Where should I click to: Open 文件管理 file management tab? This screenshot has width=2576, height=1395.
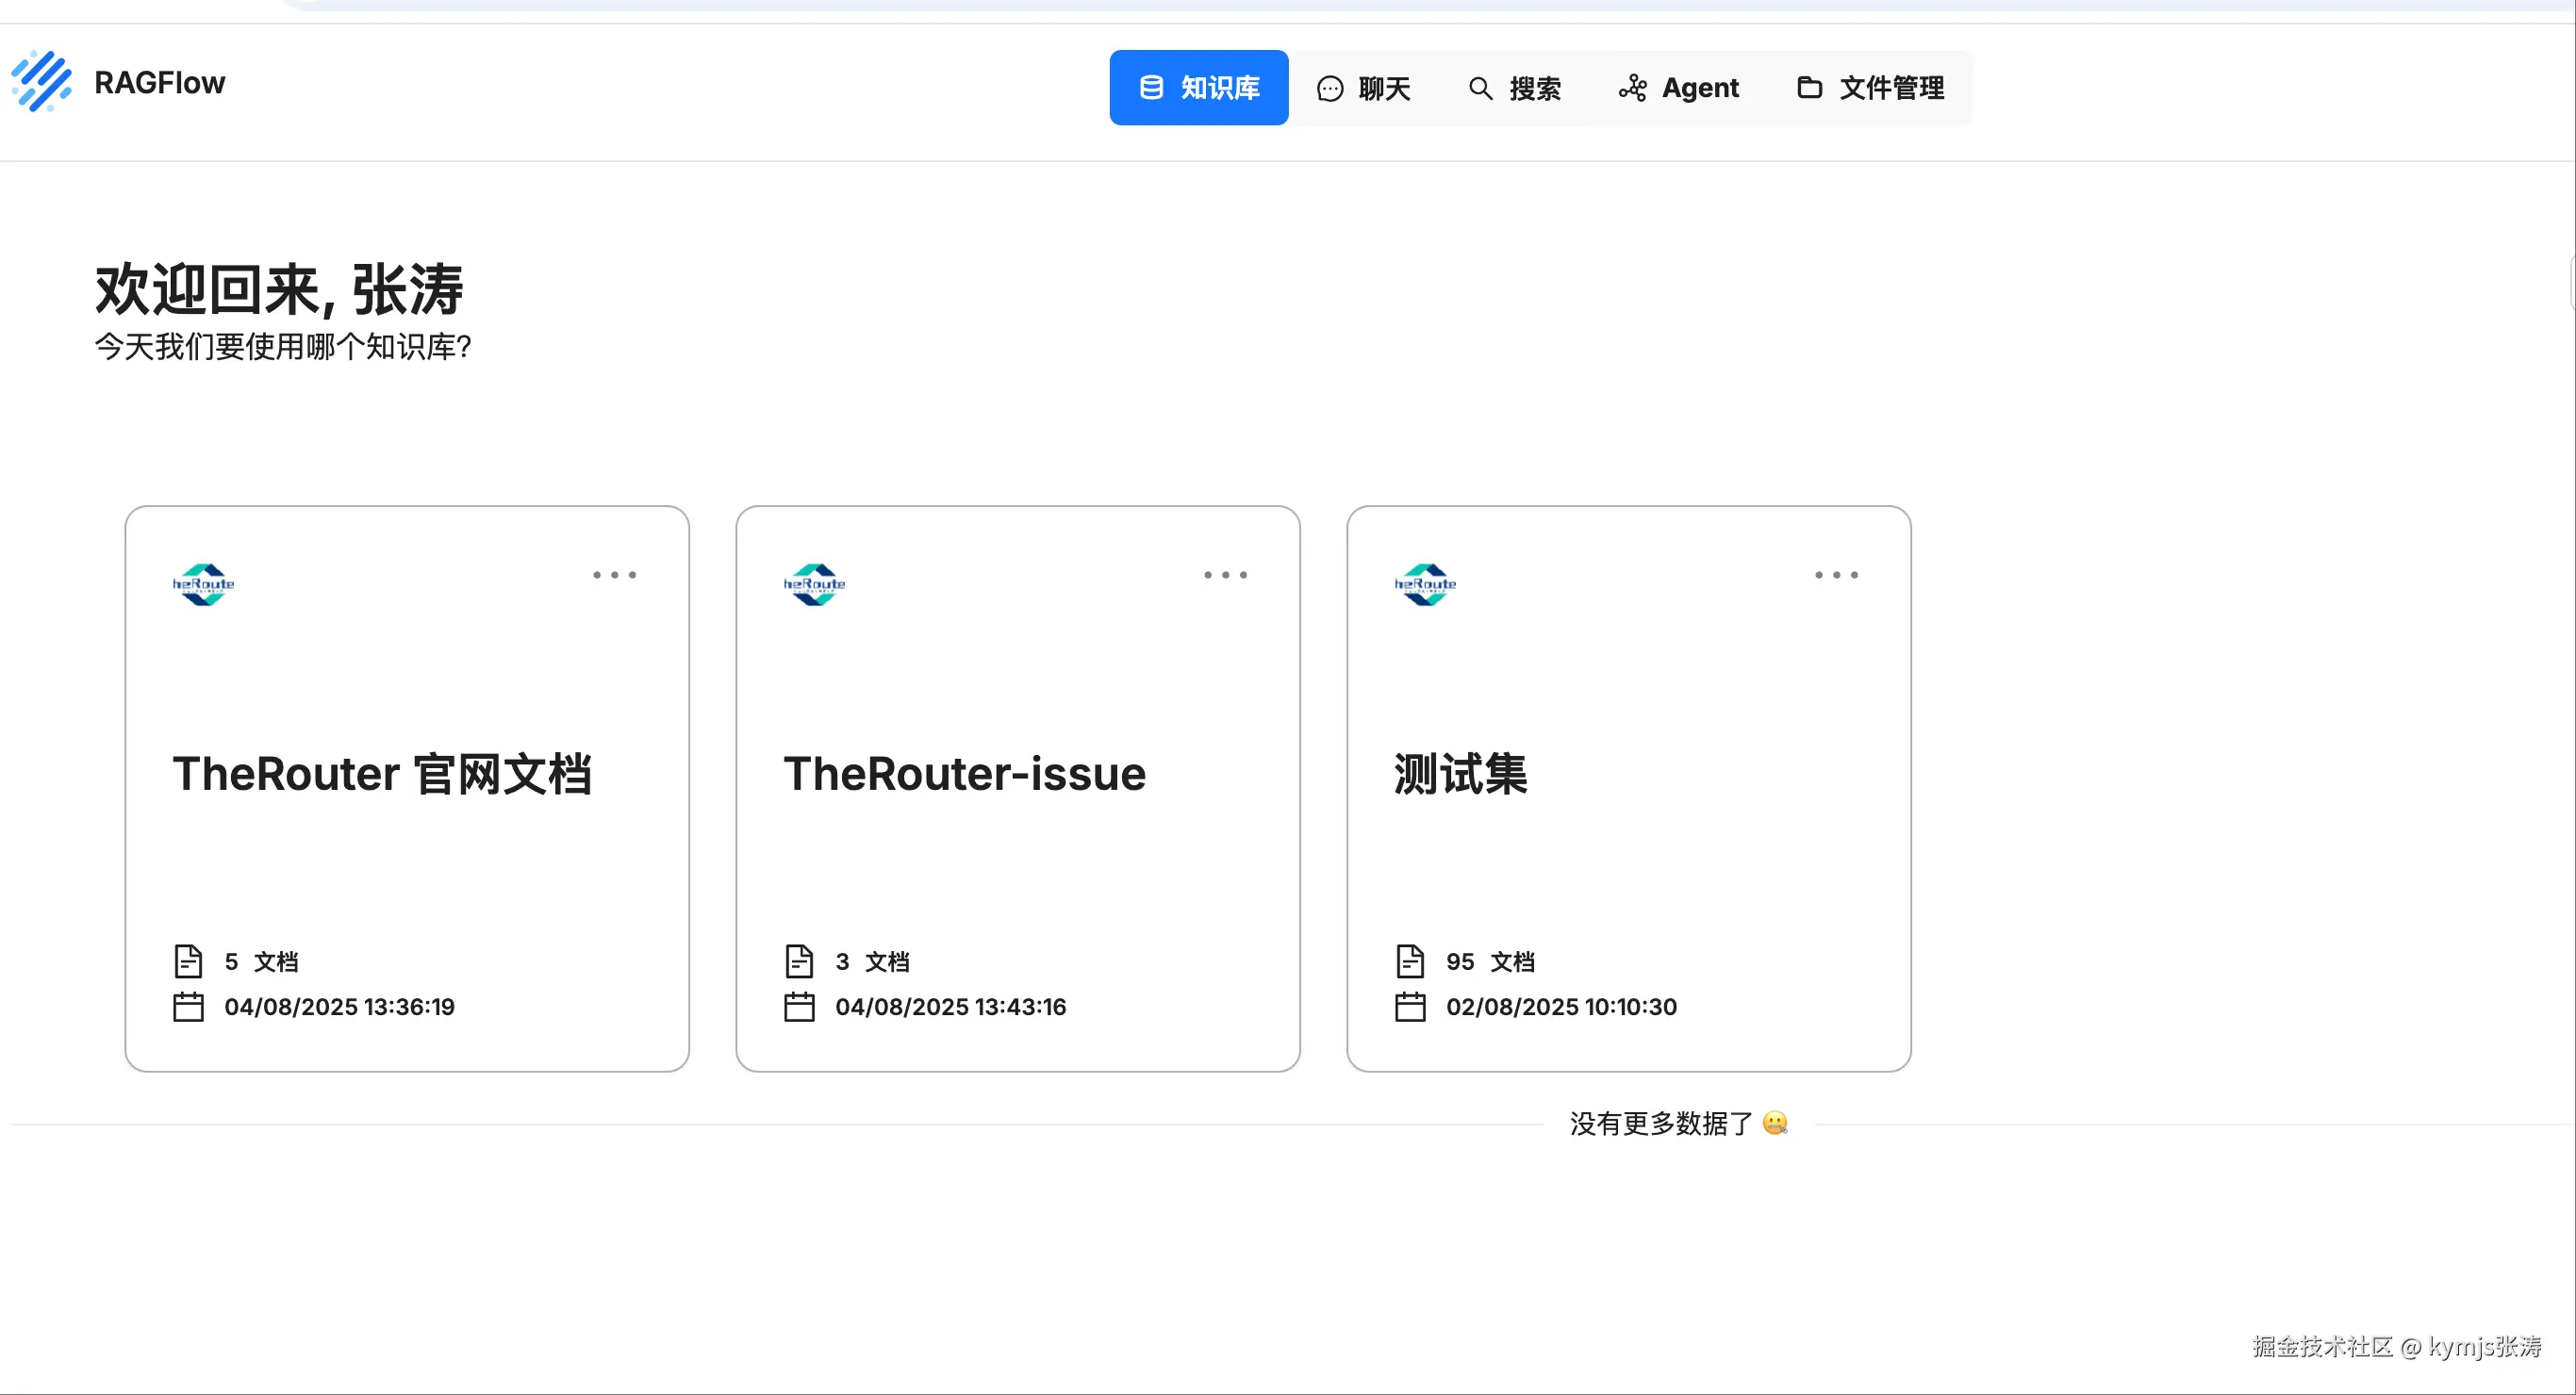pyautogui.click(x=1870, y=88)
